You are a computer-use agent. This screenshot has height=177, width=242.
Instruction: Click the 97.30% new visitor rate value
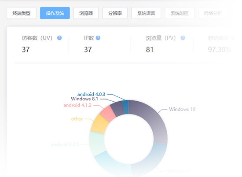(x=220, y=50)
